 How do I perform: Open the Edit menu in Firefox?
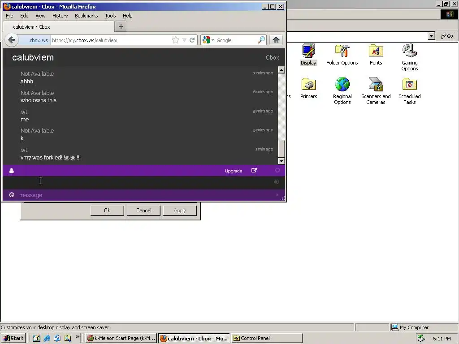pyautogui.click(x=24, y=16)
